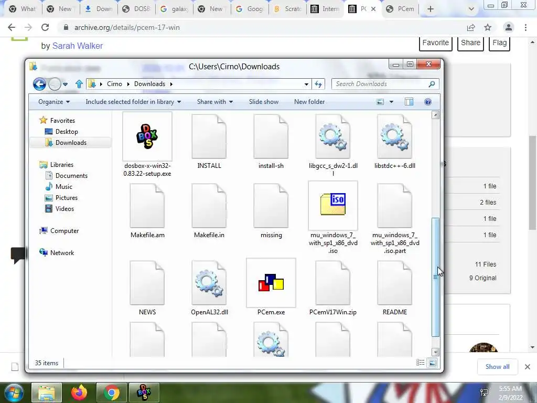Click the Change your view icon
The width and height of the screenshot is (537, 403).
[x=380, y=102]
